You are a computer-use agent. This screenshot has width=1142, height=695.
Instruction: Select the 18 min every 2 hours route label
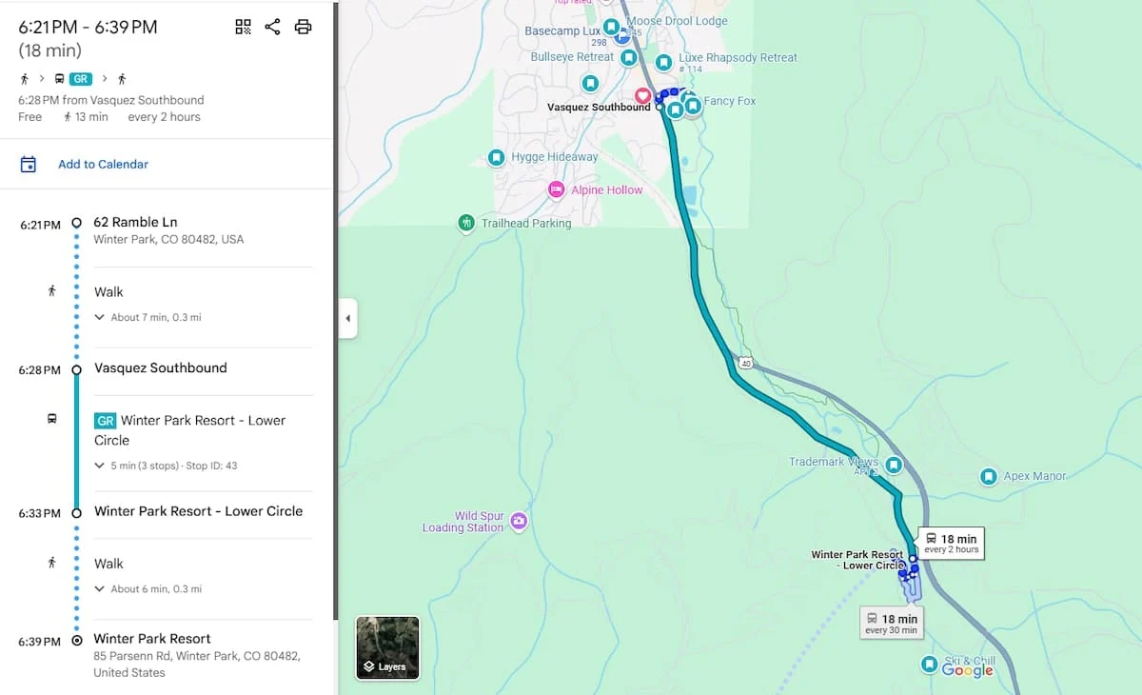click(952, 543)
